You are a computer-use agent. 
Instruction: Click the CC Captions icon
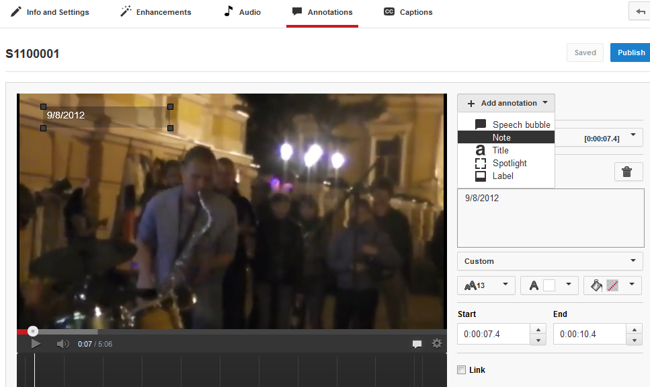[x=389, y=11]
